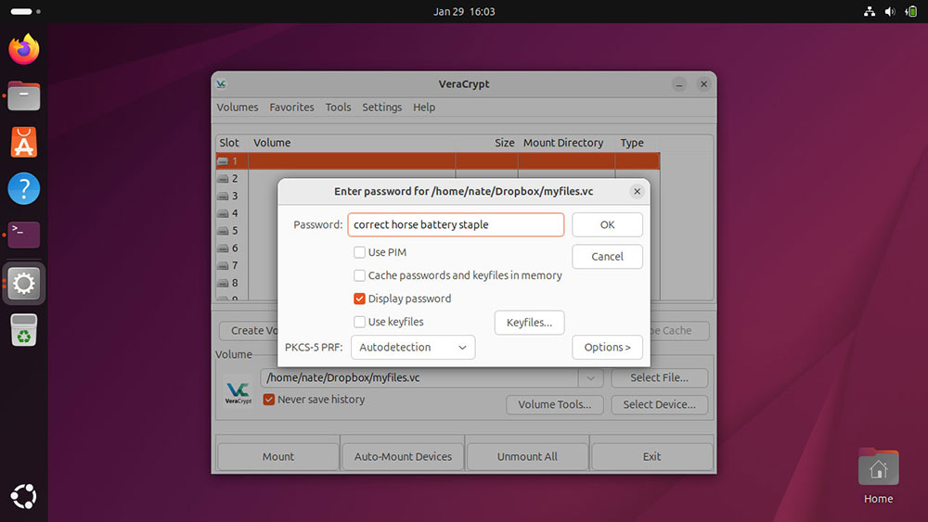Click the VeraCrypt logo near volume path
928x522 pixels.
tap(238, 391)
